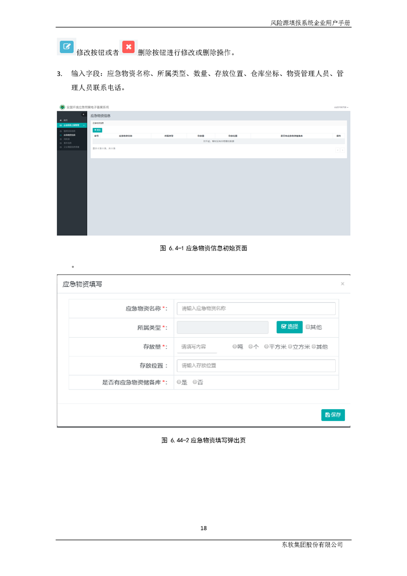Open the cs20190706 user dropdown
The width and height of the screenshot is (407, 576).
(x=341, y=107)
